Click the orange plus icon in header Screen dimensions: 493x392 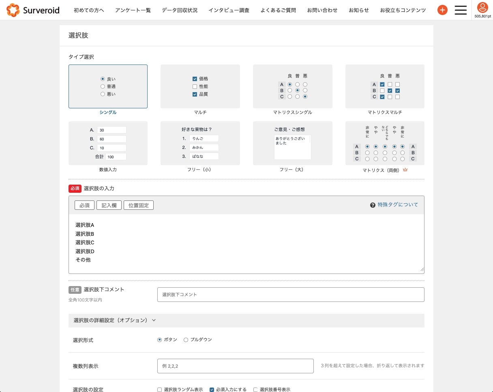coord(442,10)
